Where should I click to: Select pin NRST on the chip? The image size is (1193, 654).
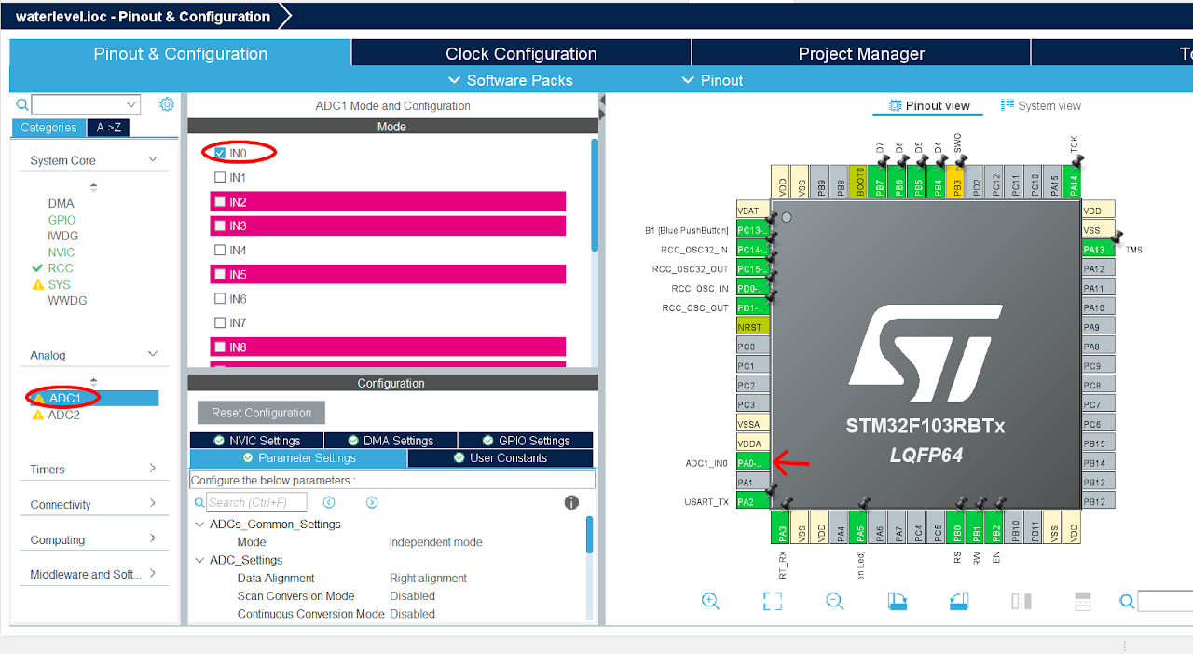753,327
